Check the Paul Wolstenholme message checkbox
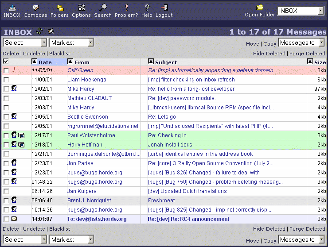Viewport: 328px width, 247px height. tap(6, 135)
